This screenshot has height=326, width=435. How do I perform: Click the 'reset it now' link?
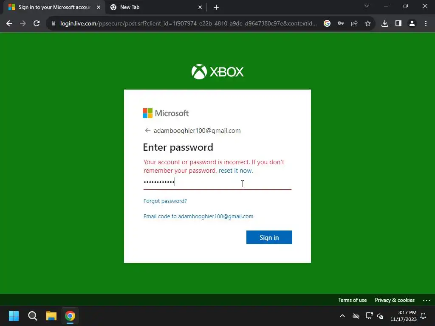pyautogui.click(x=236, y=171)
